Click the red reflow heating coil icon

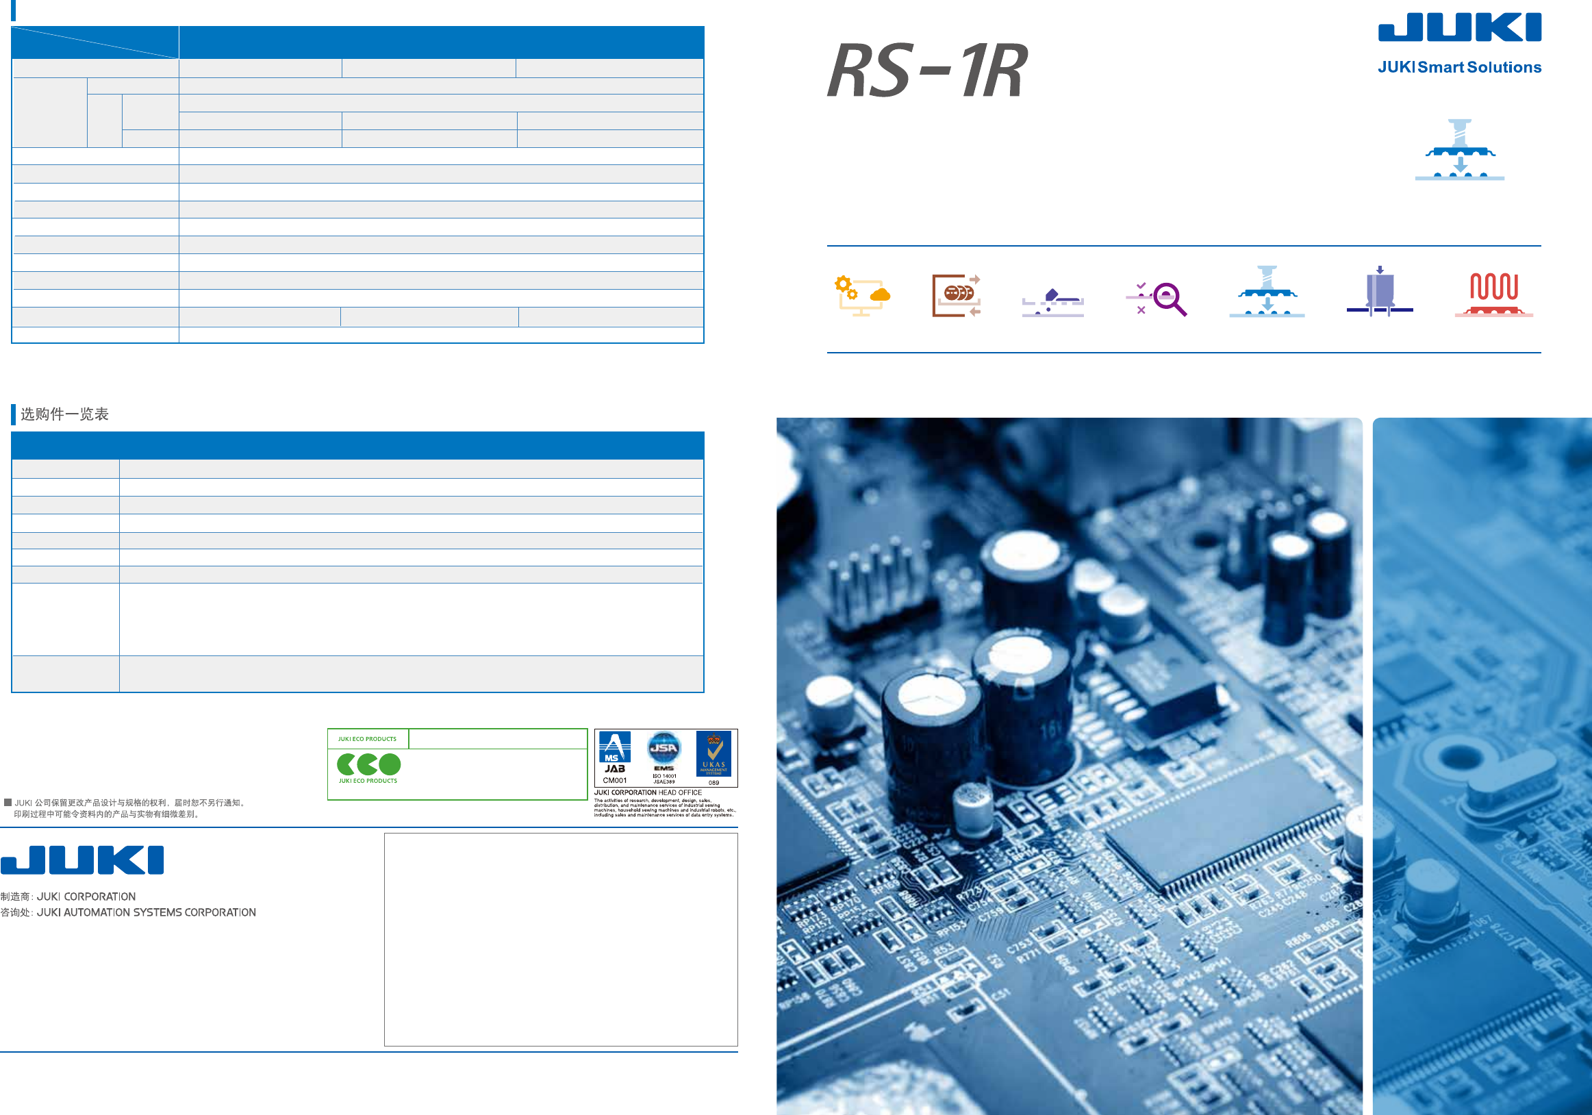[1493, 295]
